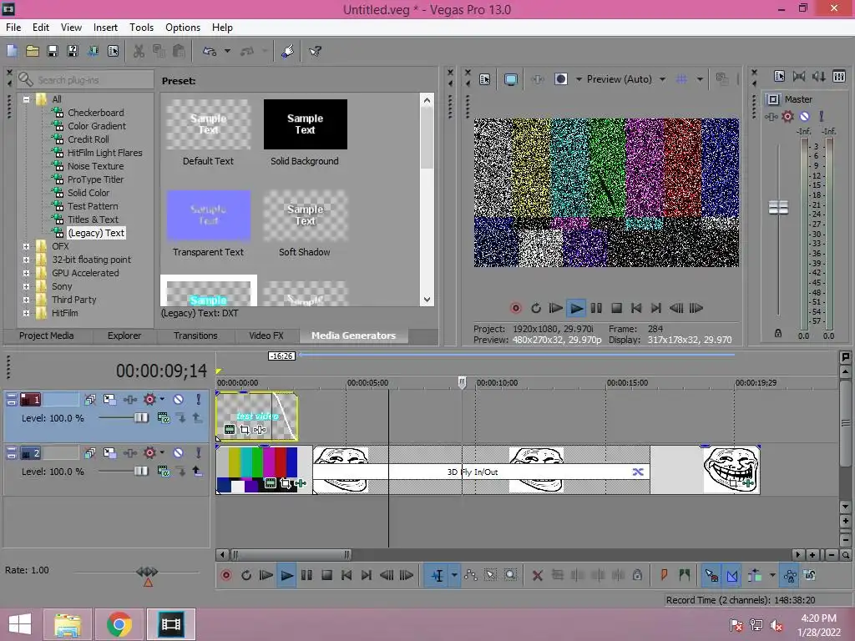The image size is (855, 641).
Task: Toggle Enable Snapping in timeline toolbar
Action: point(711,575)
